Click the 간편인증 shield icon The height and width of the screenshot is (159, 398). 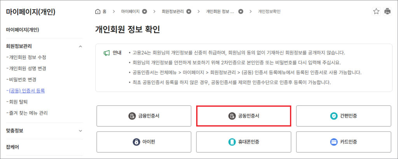coord(333,116)
